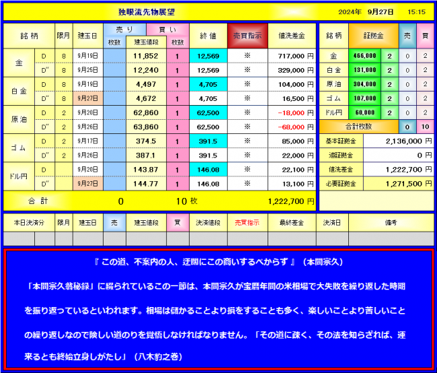The image size is (437, 373).
Task: Select the 原油 margin 304,000 cell
Action: [x=365, y=84]
